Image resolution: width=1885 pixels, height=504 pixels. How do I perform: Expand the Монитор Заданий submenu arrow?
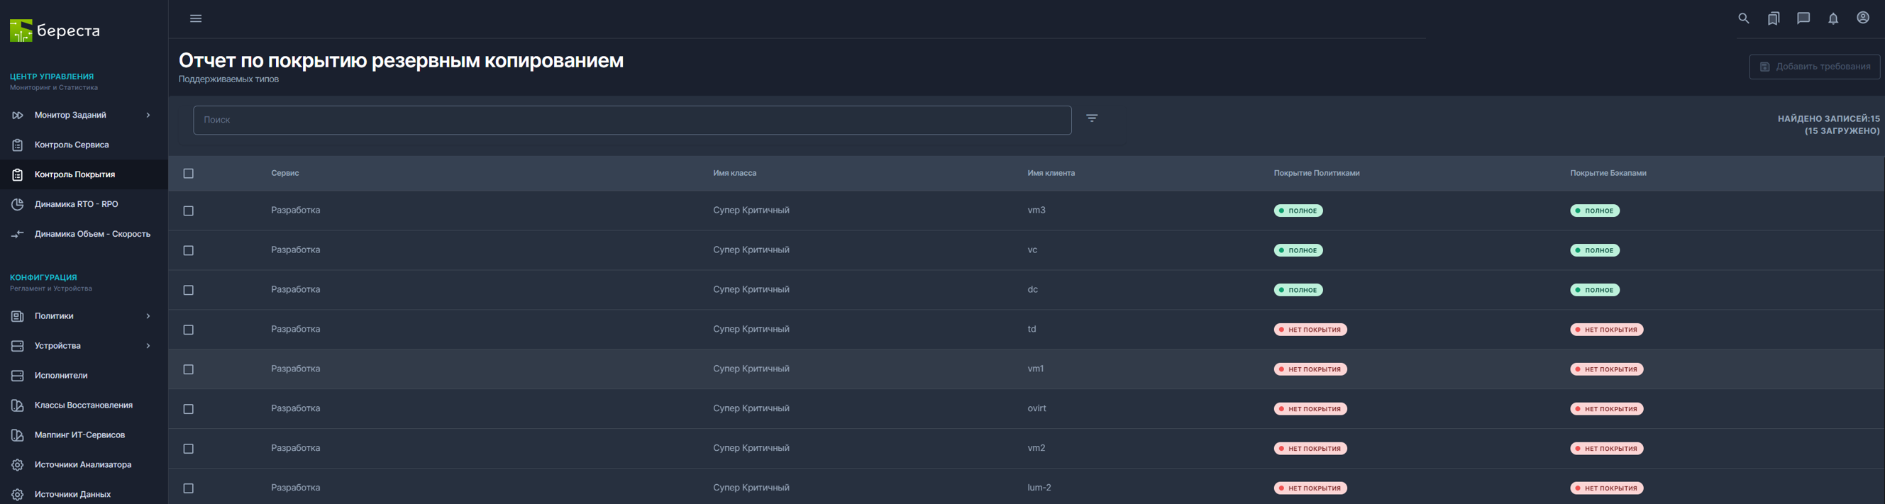pos(148,115)
